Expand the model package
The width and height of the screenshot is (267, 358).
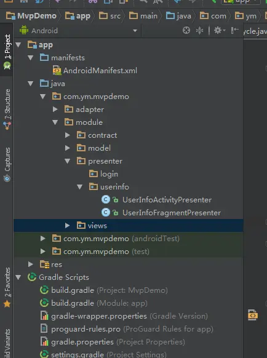pos(68,148)
